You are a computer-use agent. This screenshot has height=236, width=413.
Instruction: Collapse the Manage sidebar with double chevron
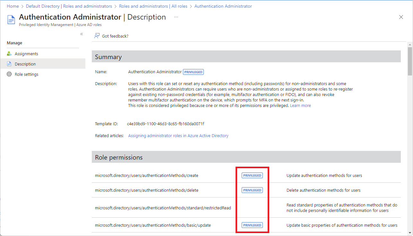point(82,34)
